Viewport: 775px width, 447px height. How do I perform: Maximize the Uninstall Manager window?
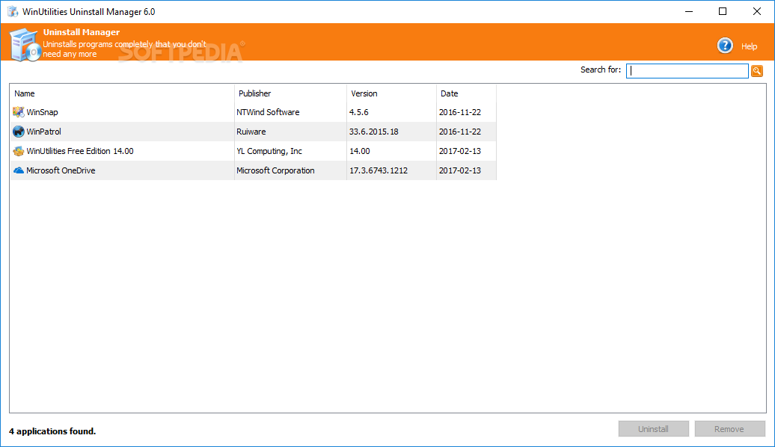723,11
